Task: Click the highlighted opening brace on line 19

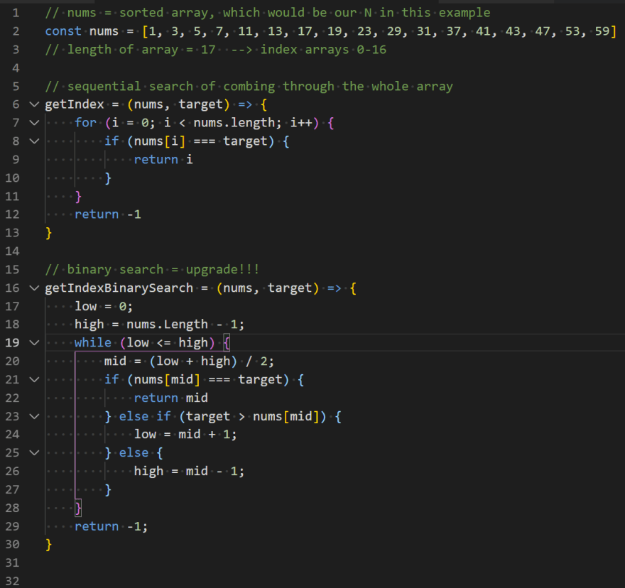Action: (227, 343)
